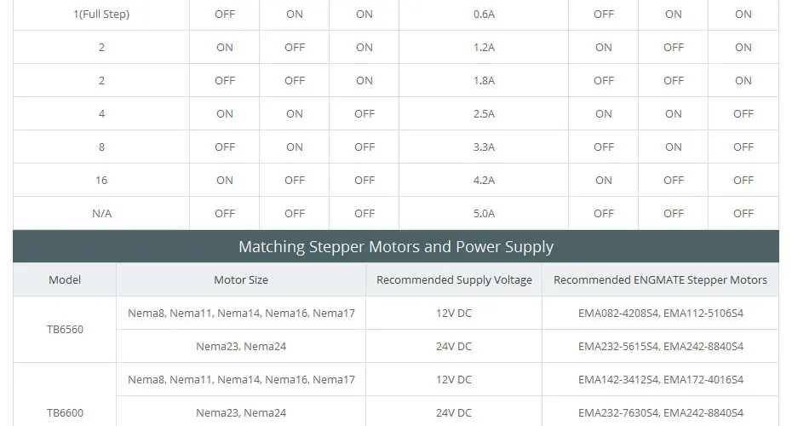The width and height of the screenshot is (792, 426).
Task: Select the 1(Full Step) cell
Action: 101,14
